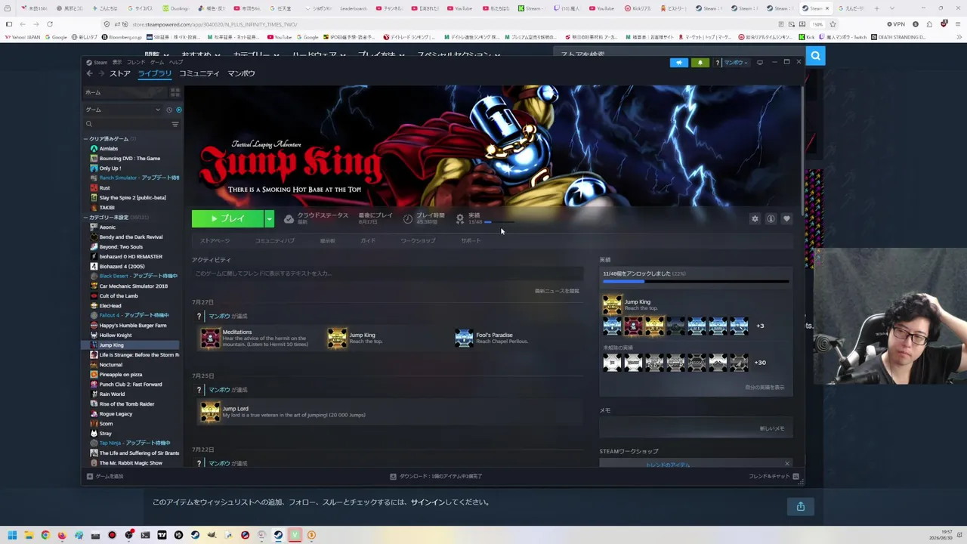The width and height of the screenshot is (967, 544).
Task: Click the Fool's Paradise achievement icon
Action: (464, 338)
